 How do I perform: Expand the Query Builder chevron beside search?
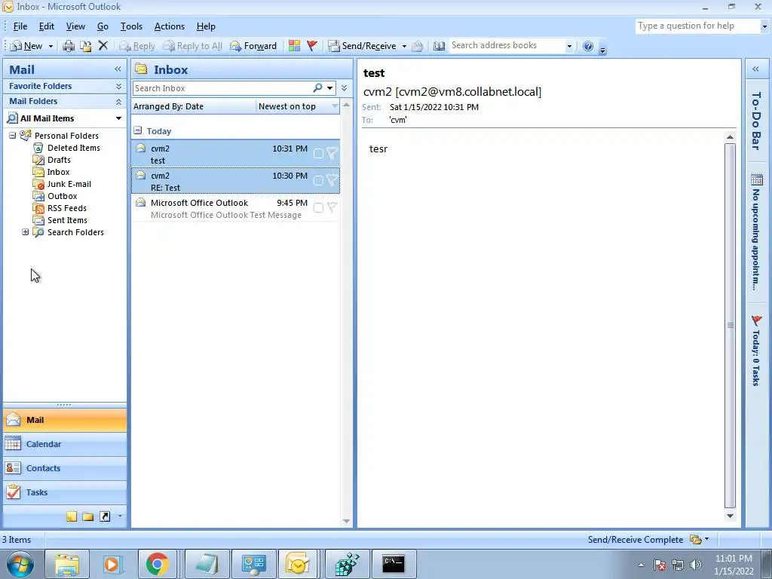(x=344, y=87)
